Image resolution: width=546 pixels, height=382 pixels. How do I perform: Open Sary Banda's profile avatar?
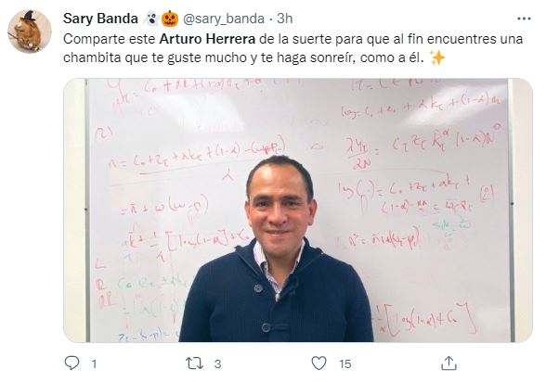pyautogui.click(x=30, y=32)
